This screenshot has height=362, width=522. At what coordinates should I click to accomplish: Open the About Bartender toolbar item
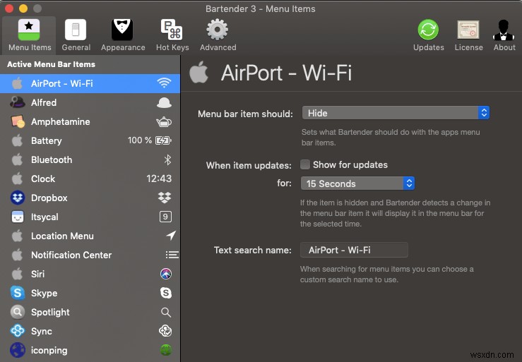click(x=504, y=35)
